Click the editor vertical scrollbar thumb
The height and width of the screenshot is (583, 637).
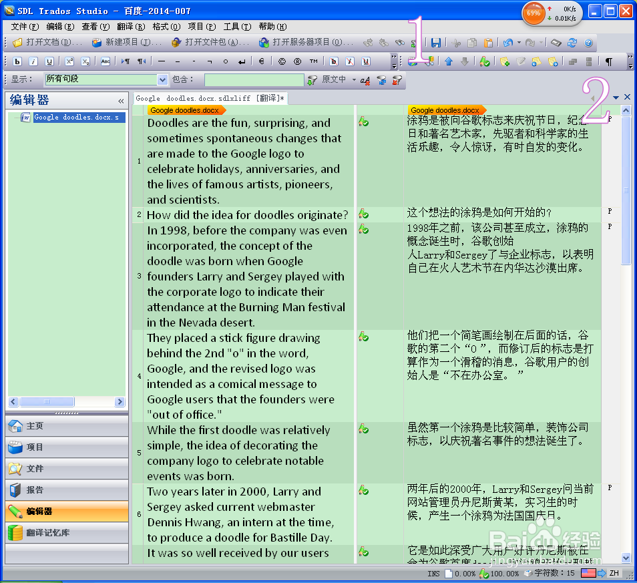626,191
